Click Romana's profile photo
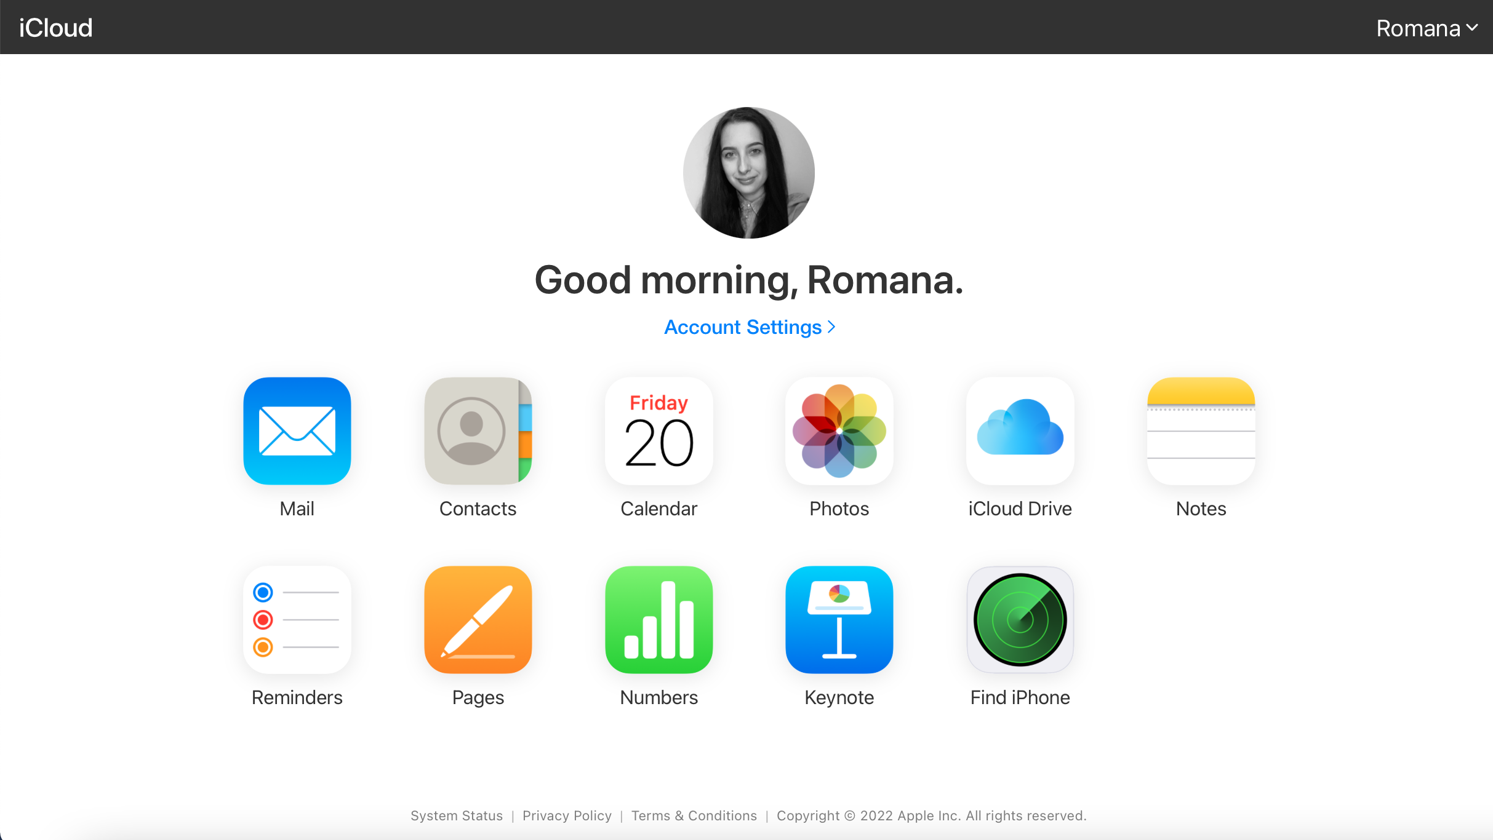Viewport: 1493px width, 840px height. coord(749,173)
